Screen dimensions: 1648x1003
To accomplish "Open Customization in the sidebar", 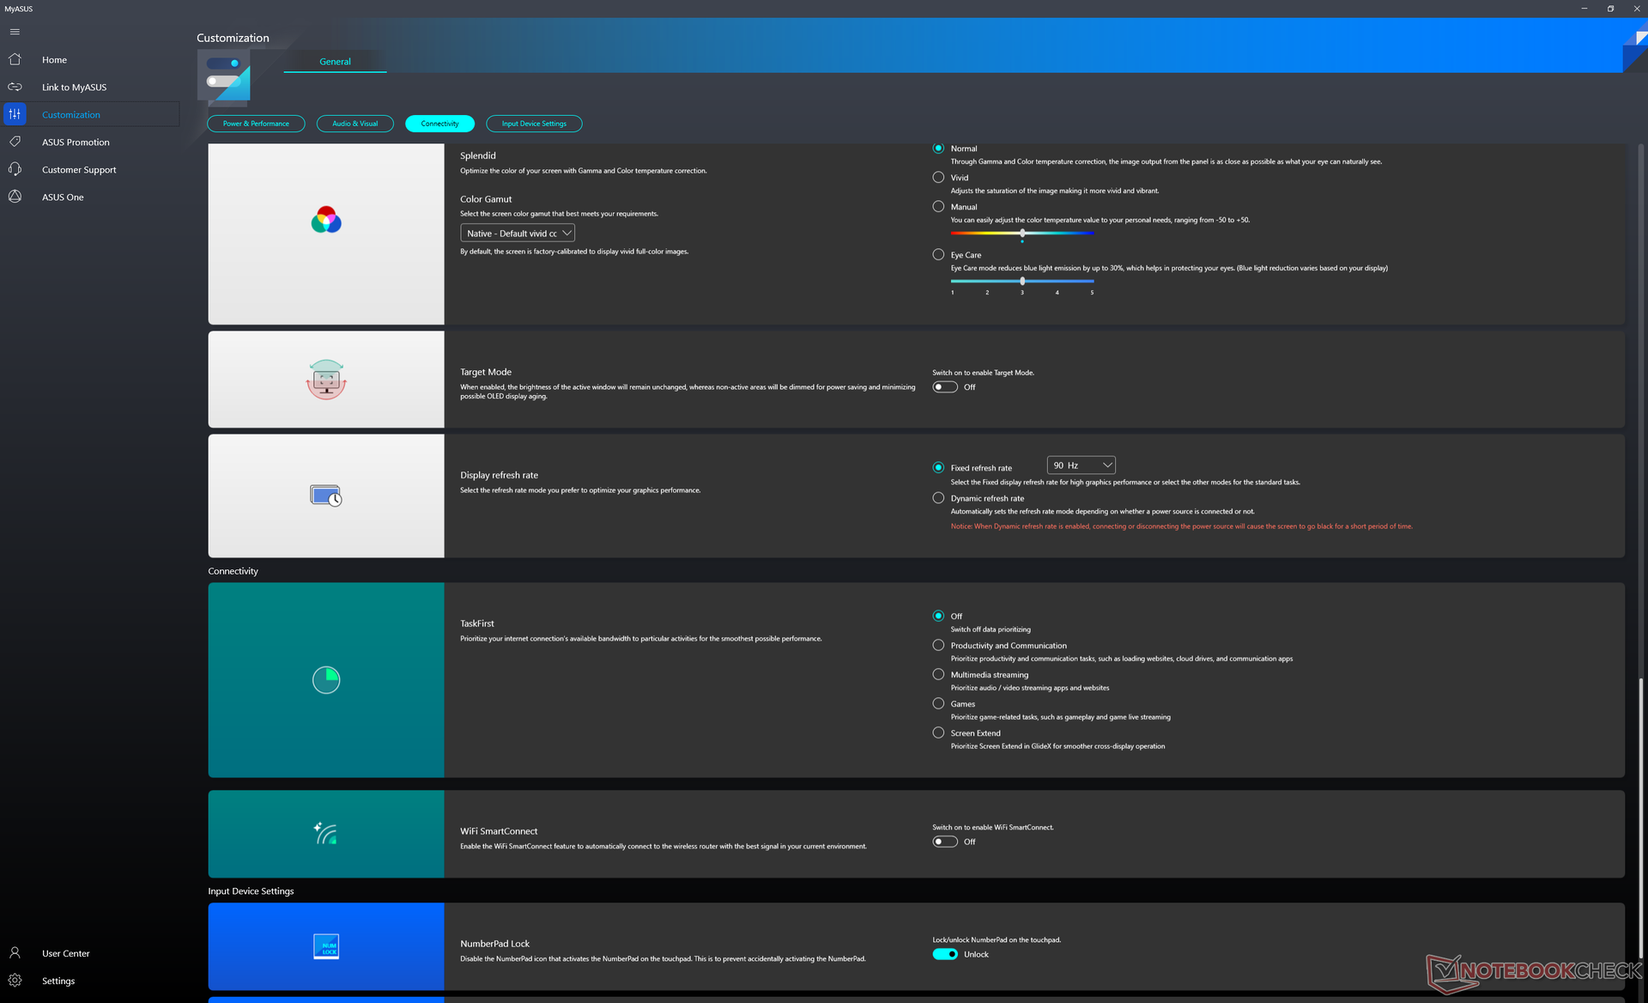I will pyautogui.click(x=71, y=114).
